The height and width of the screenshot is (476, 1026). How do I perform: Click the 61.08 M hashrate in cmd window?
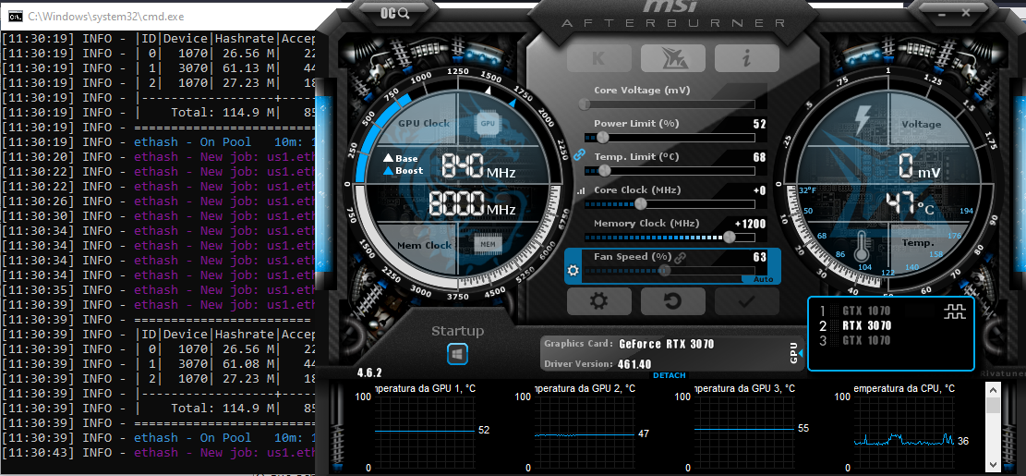[247, 363]
